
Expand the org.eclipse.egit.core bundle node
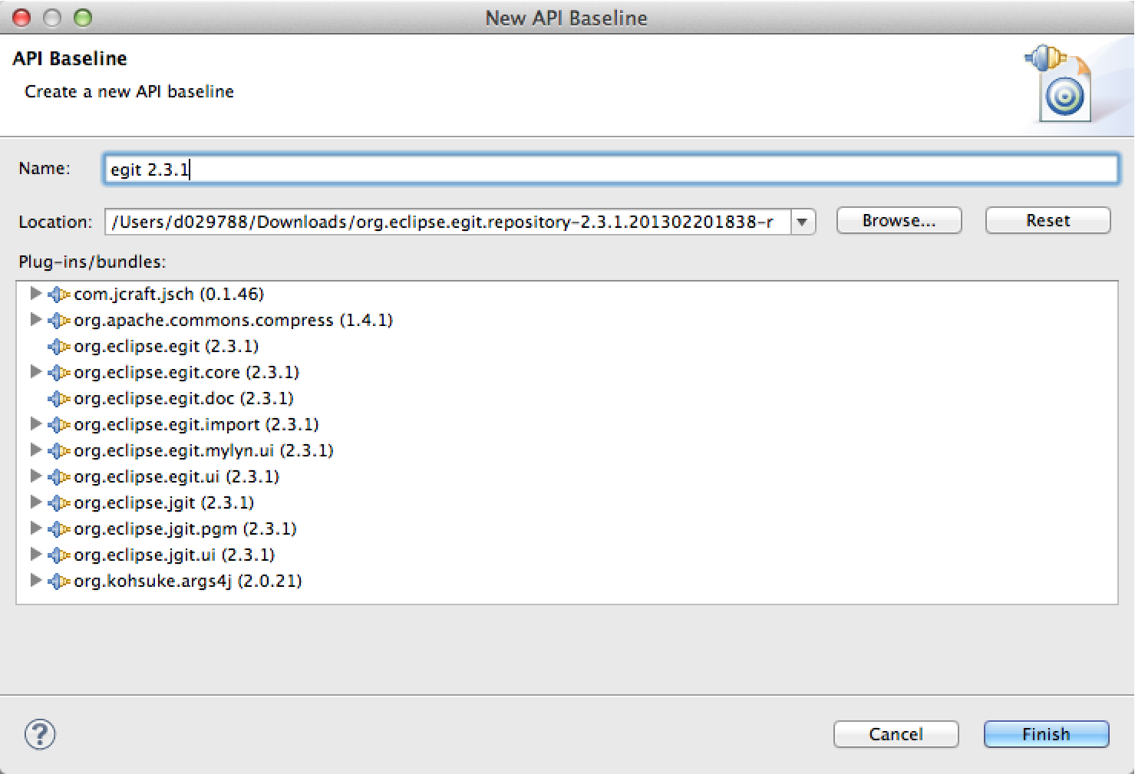coord(35,372)
